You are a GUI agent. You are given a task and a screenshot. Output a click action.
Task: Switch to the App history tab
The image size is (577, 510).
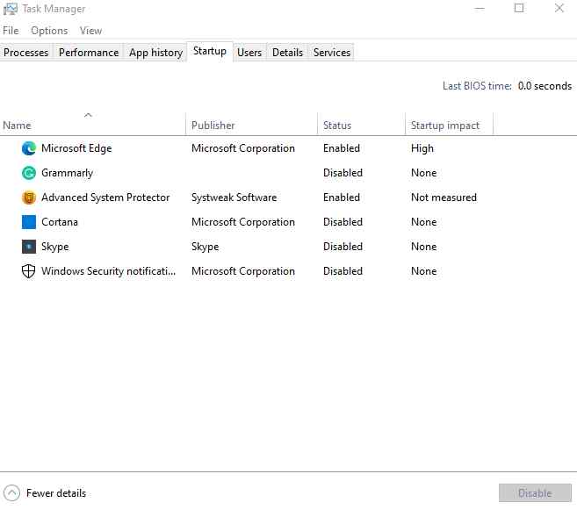tap(155, 53)
